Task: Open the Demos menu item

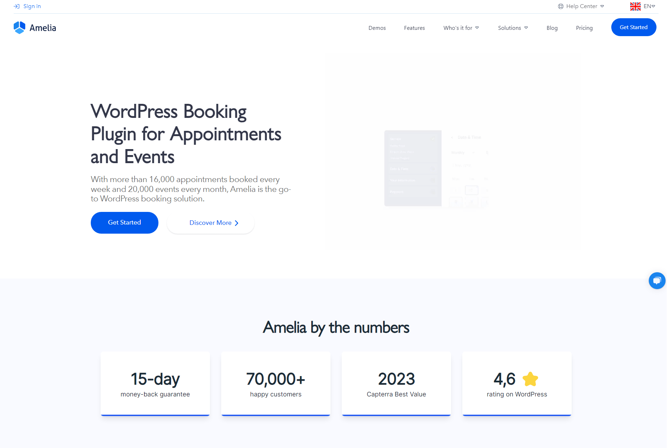Action: (x=377, y=28)
